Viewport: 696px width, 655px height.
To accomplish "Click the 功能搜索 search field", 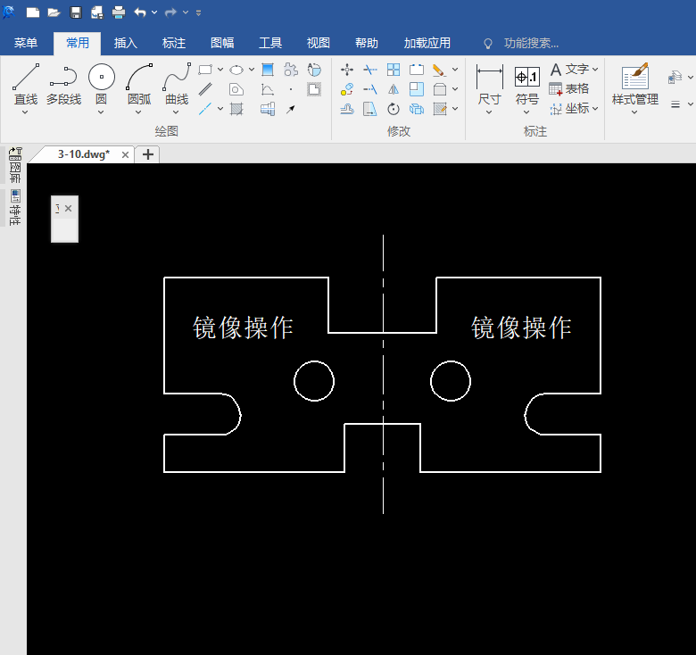I will click(x=531, y=43).
